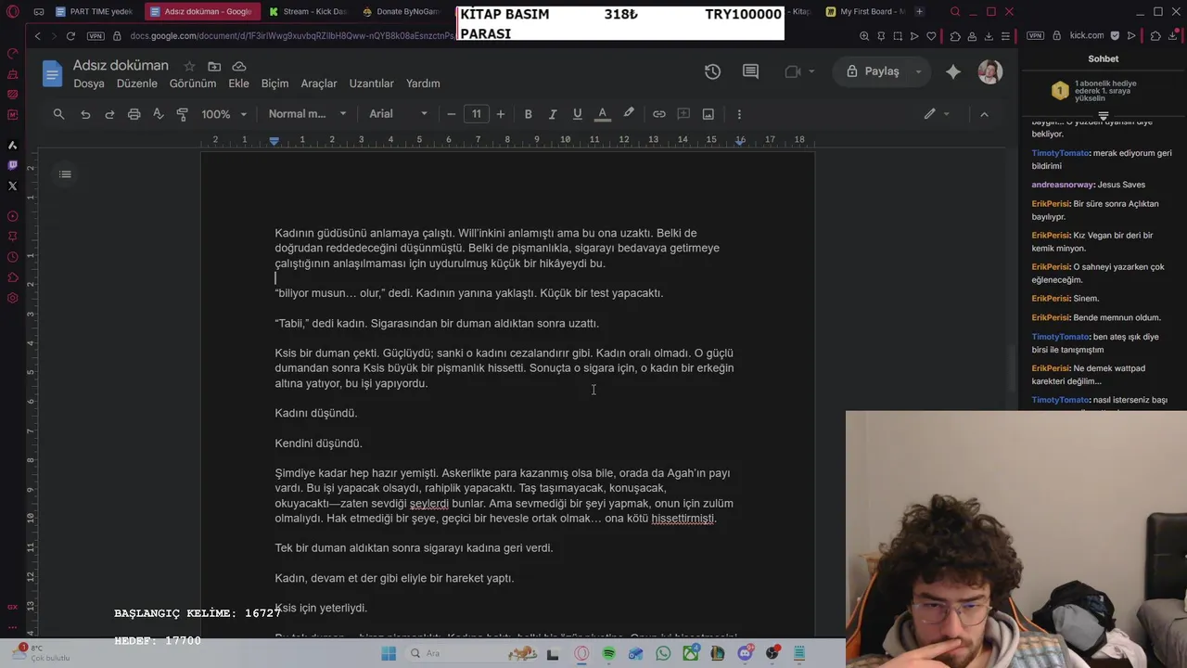
Task: Click the Sohbet chat panel header
Action: [1103, 58]
